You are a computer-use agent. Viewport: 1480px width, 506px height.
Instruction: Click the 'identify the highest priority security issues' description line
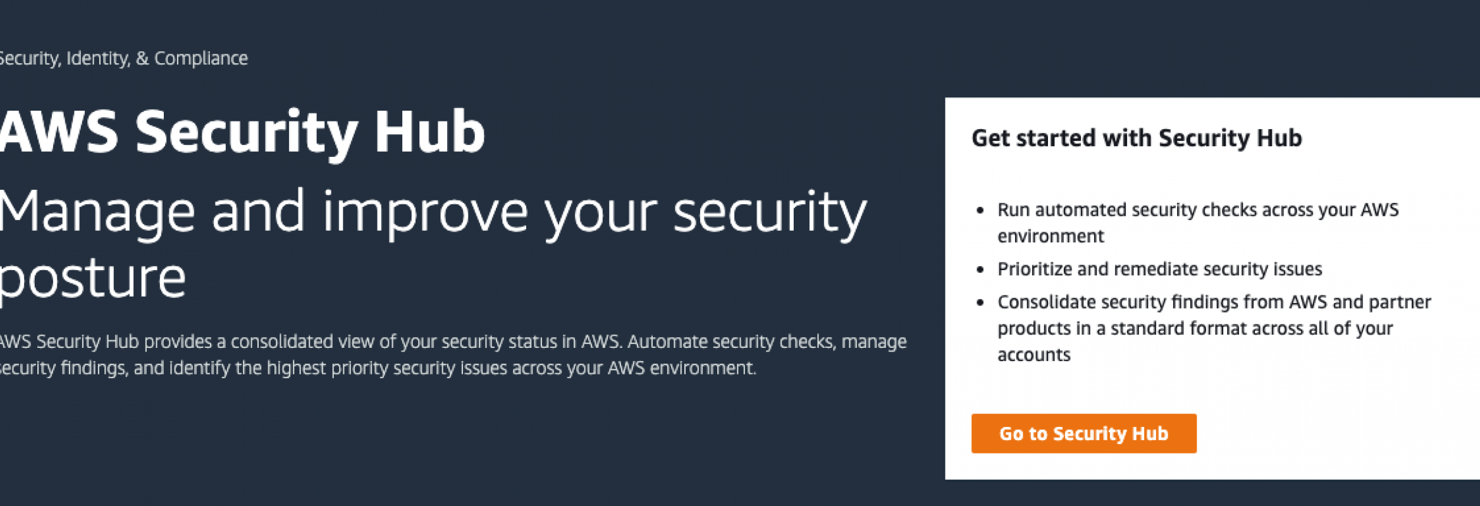378,368
